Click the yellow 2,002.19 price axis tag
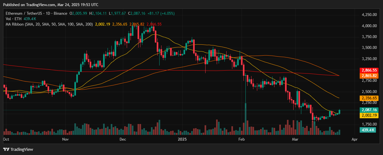383x155 pixels. pos(369,115)
